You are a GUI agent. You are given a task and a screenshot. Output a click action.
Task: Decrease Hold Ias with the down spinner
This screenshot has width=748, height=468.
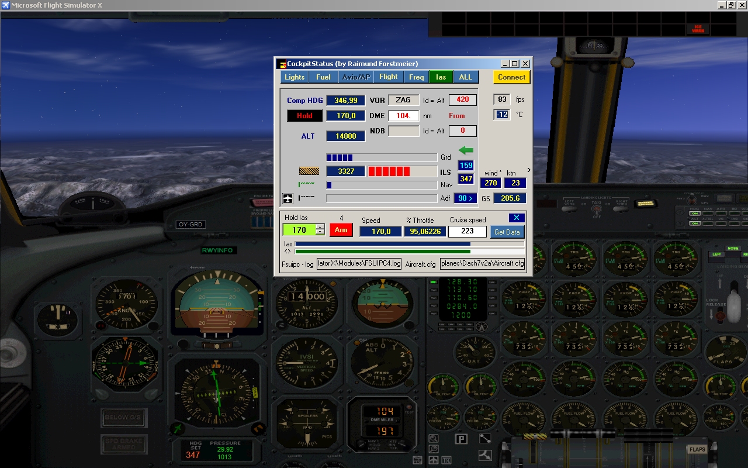tap(320, 232)
